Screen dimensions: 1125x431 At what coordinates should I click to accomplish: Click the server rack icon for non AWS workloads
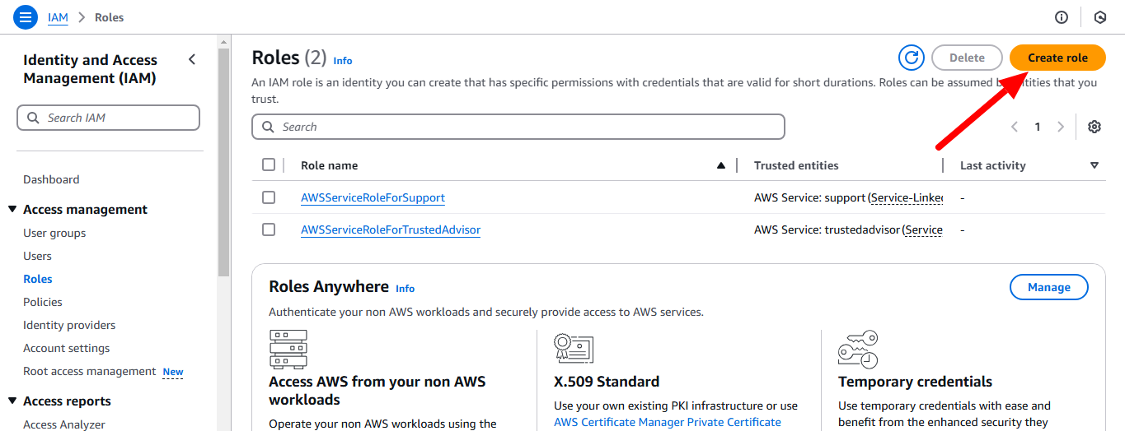(x=288, y=350)
